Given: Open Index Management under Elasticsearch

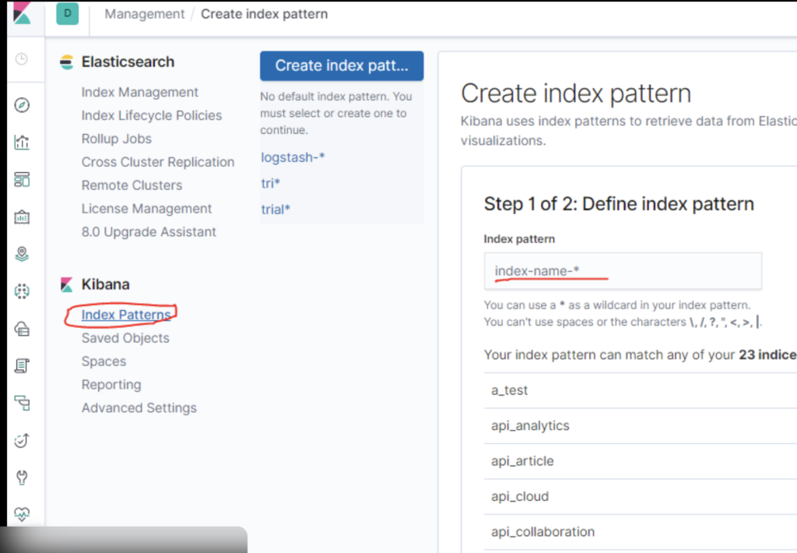Looking at the screenshot, I should 140,92.
